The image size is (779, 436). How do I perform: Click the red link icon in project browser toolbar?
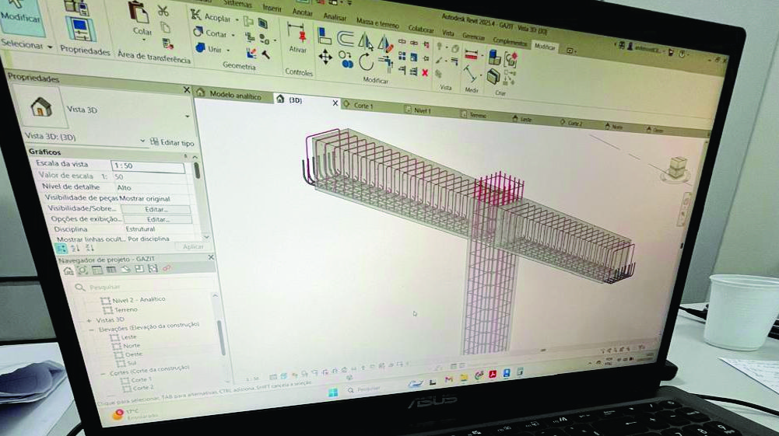tap(167, 268)
